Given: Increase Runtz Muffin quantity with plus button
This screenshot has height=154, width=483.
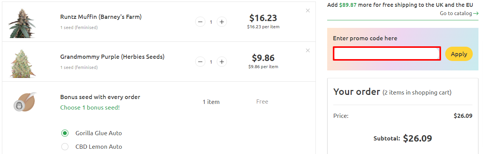Looking at the screenshot, I should 222,22.
